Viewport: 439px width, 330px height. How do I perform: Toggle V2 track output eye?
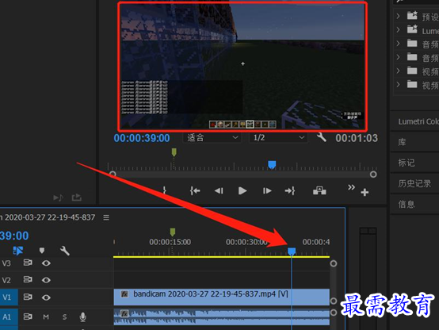[46, 280]
